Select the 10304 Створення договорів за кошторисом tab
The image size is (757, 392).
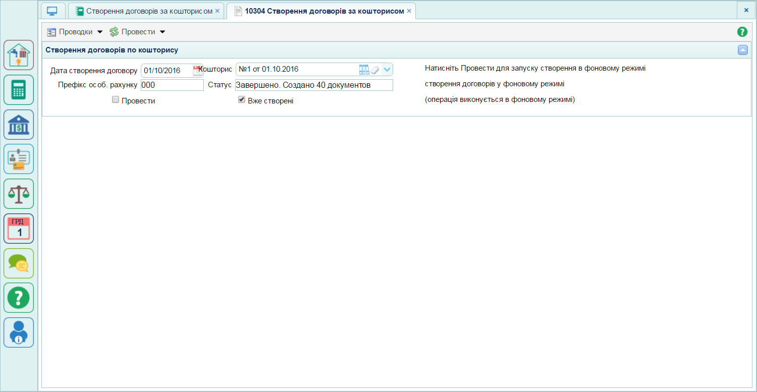tap(320, 11)
